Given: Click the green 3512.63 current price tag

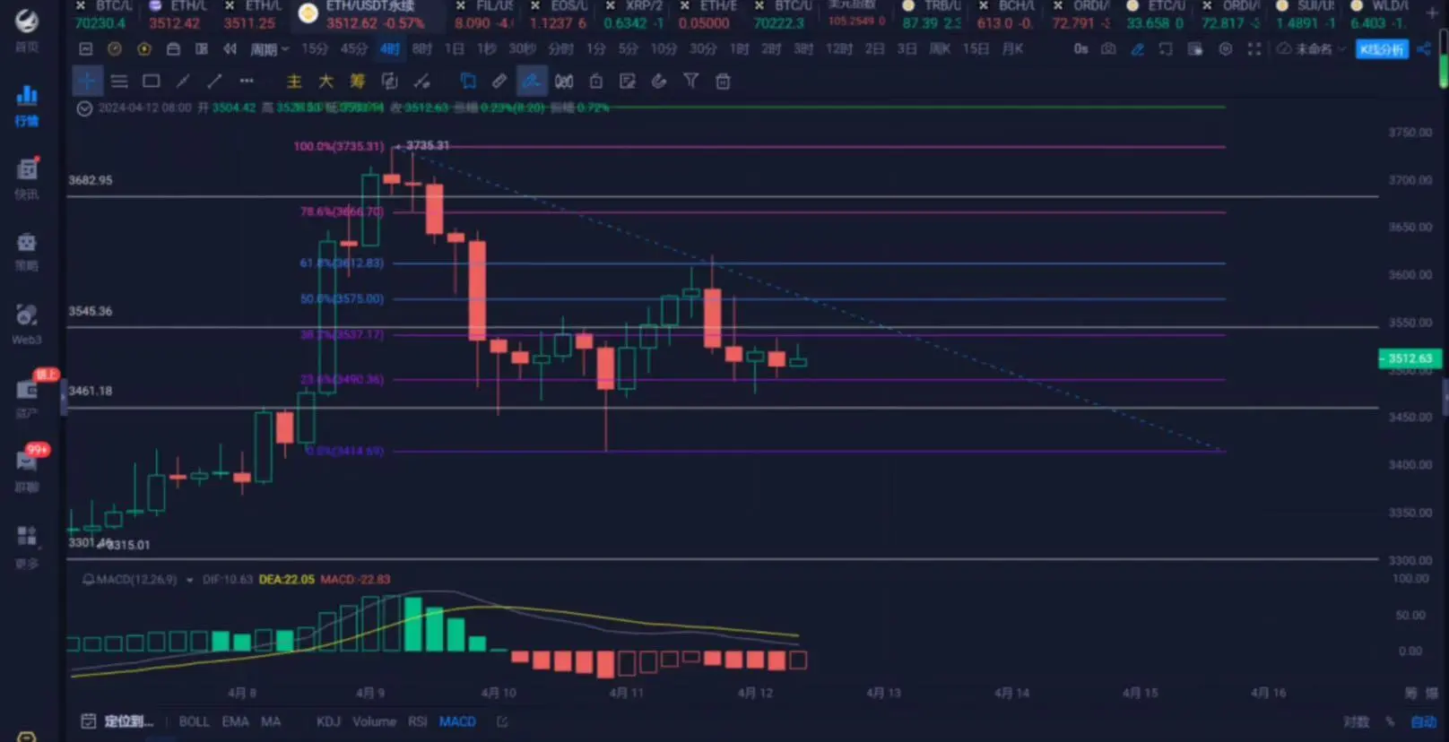Looking at the screenshot, I should [x=1410, y=358].
